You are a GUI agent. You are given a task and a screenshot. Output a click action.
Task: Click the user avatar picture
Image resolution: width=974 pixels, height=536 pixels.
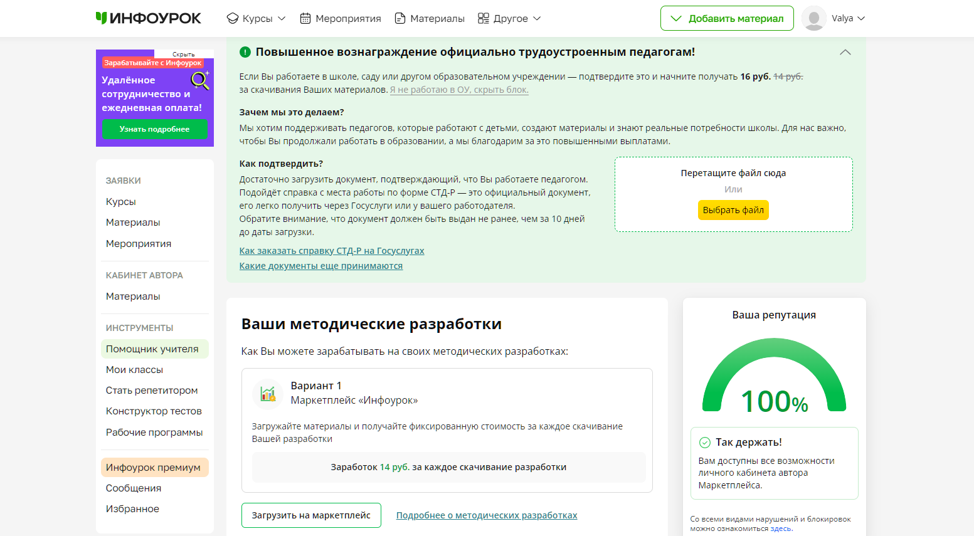click(814, 18)
